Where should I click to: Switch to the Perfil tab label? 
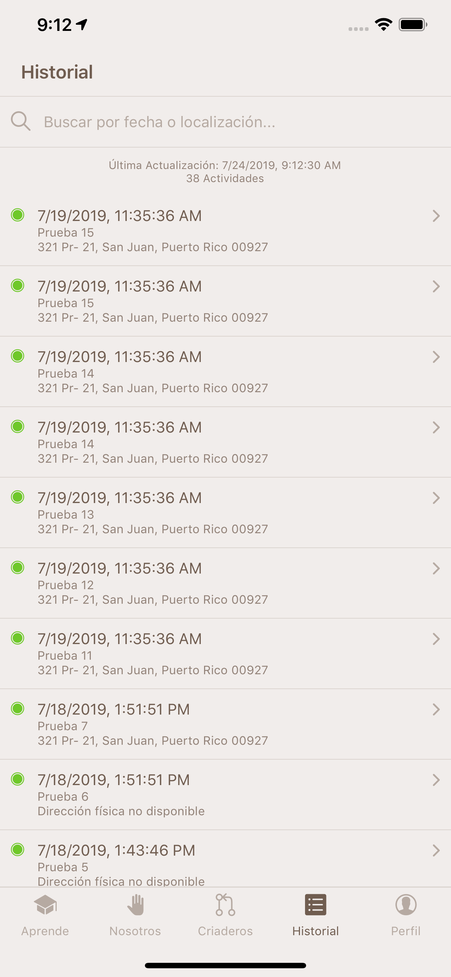click(x=406, y=931)
